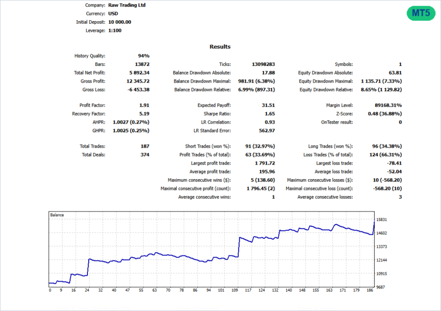
Task: Click the 'Average consecutive losses:' label
Action: pos(325,197)
